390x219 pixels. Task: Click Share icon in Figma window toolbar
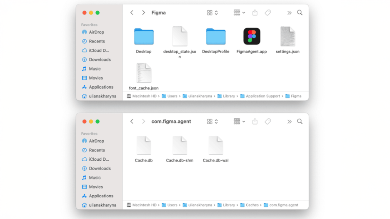[x=255, y=13]
